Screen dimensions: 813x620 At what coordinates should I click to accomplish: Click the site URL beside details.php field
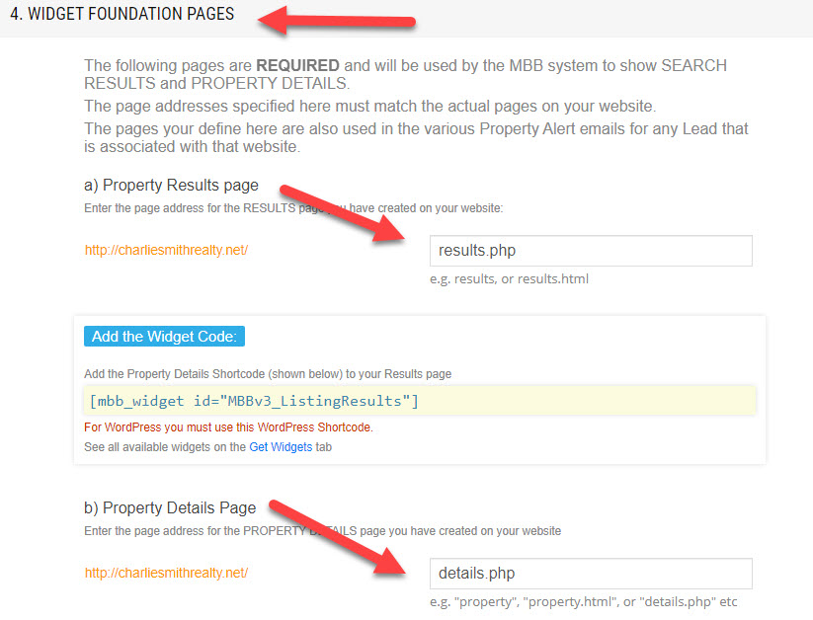tap(166, 574)
